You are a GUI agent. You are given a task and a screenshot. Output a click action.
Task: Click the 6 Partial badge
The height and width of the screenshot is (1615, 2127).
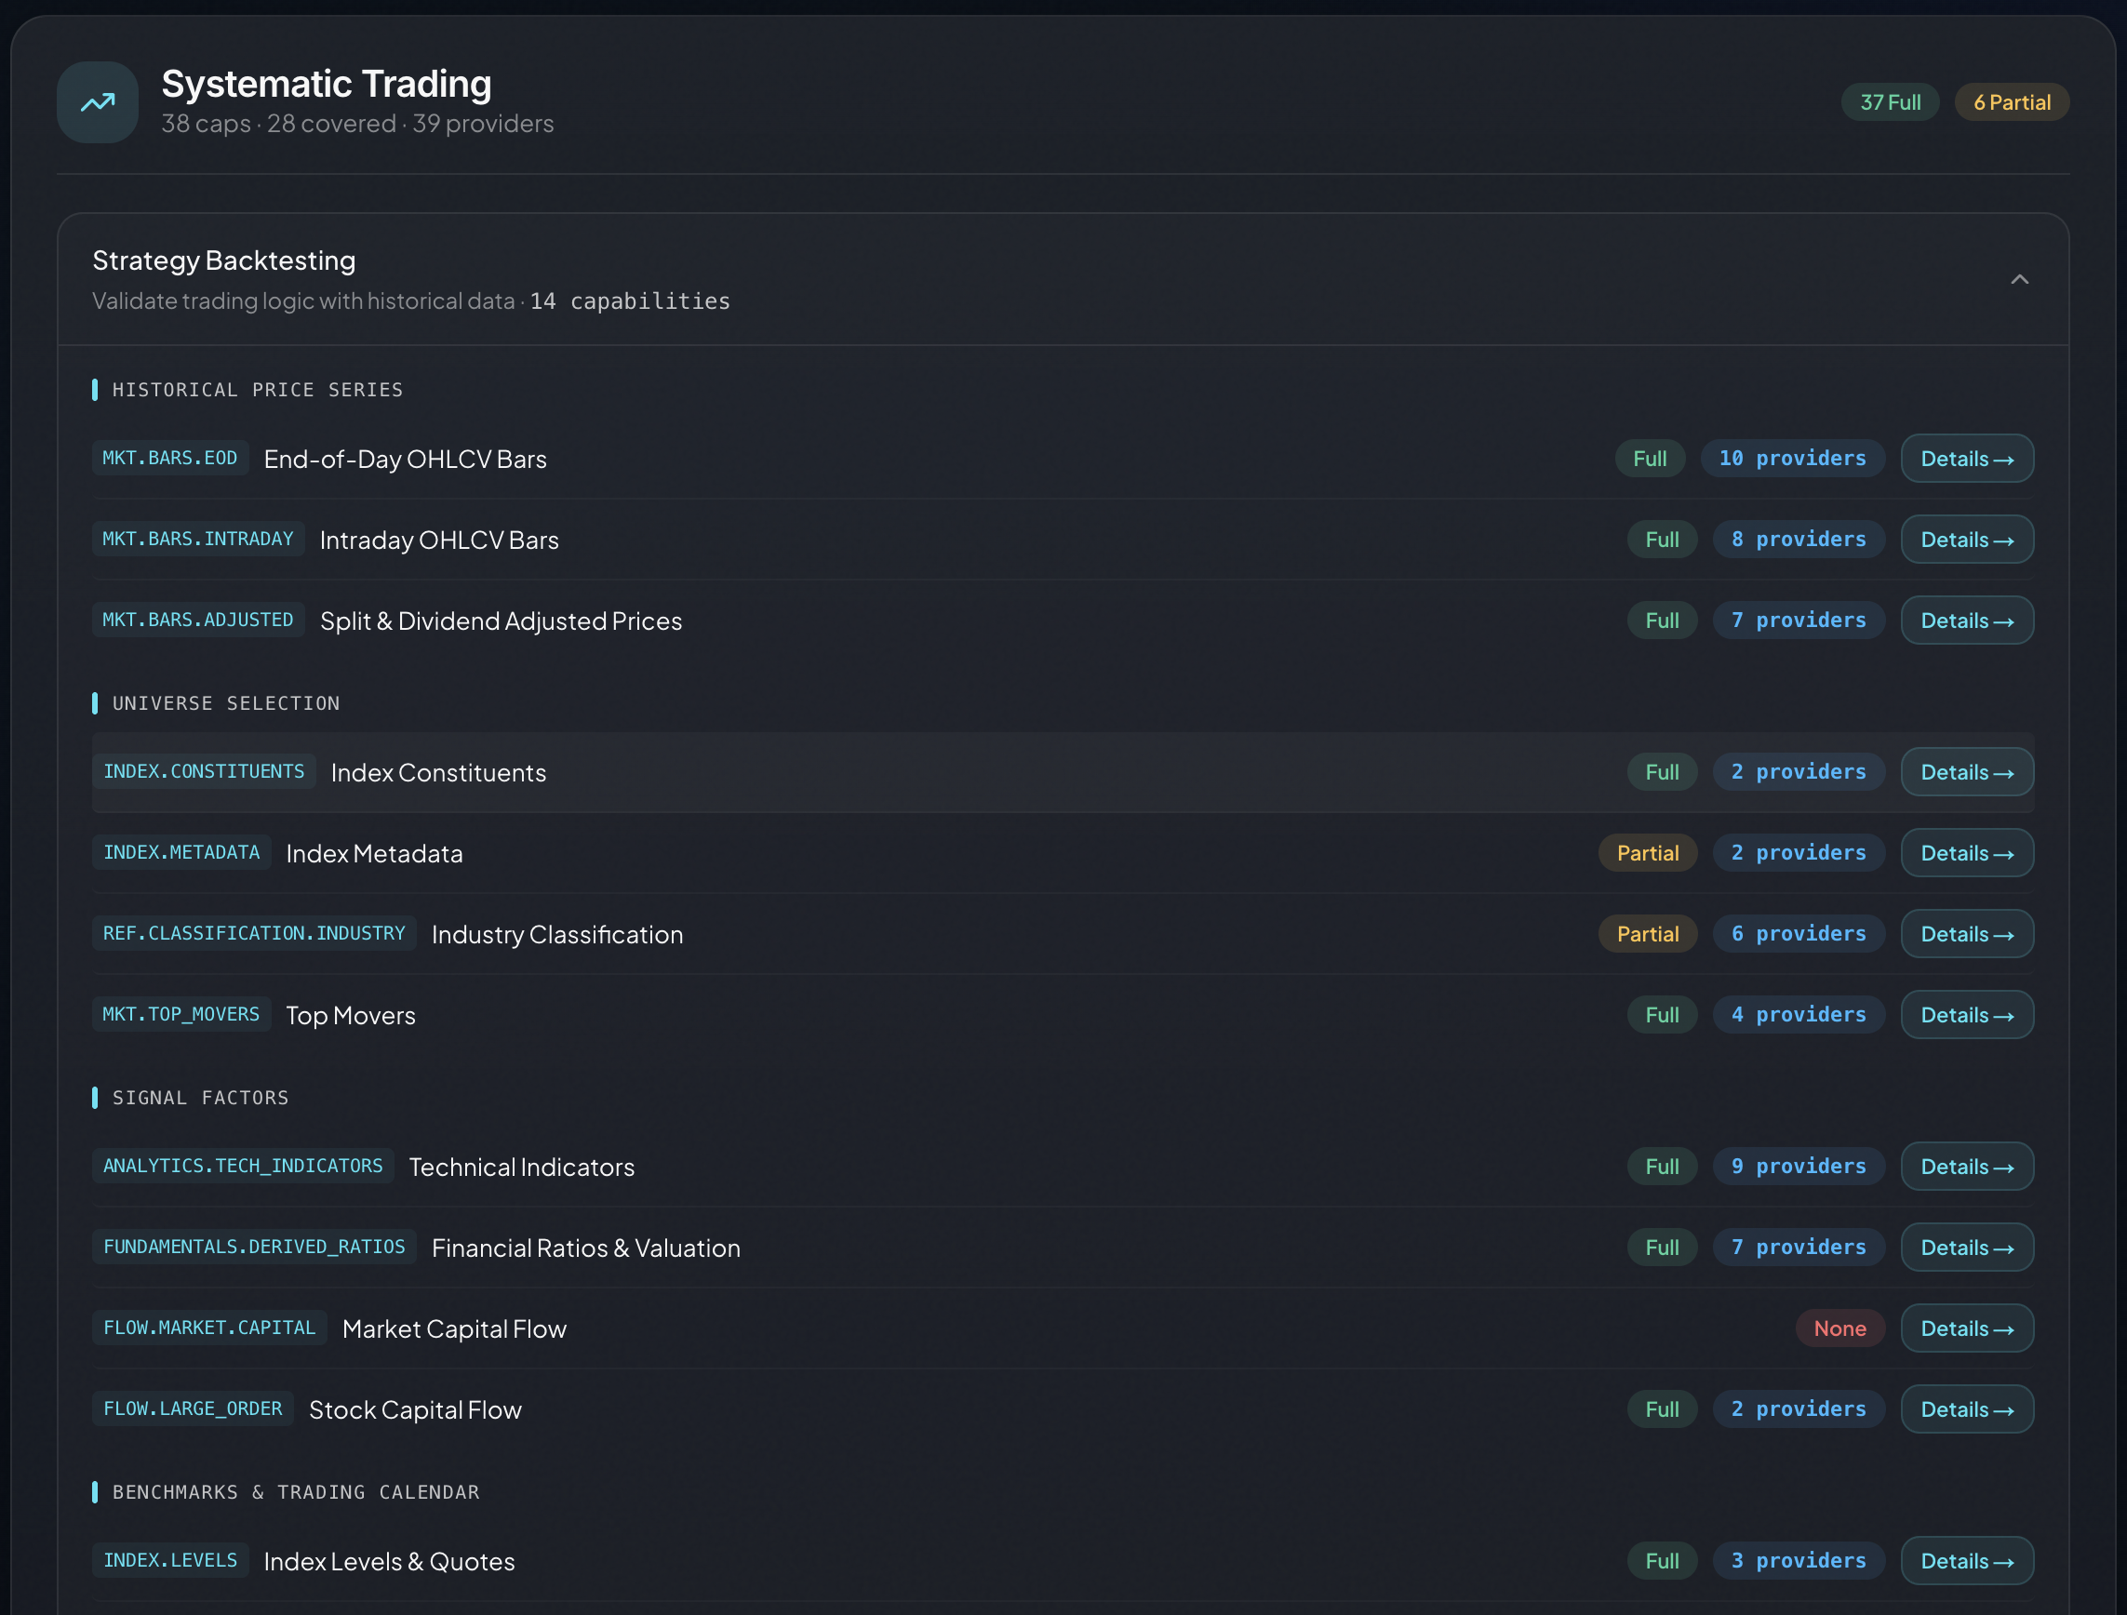[x=2011, y=103]
